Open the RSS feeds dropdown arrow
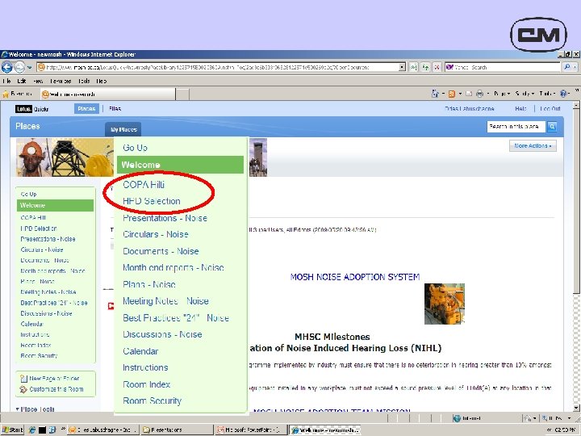 click(460, 94)
